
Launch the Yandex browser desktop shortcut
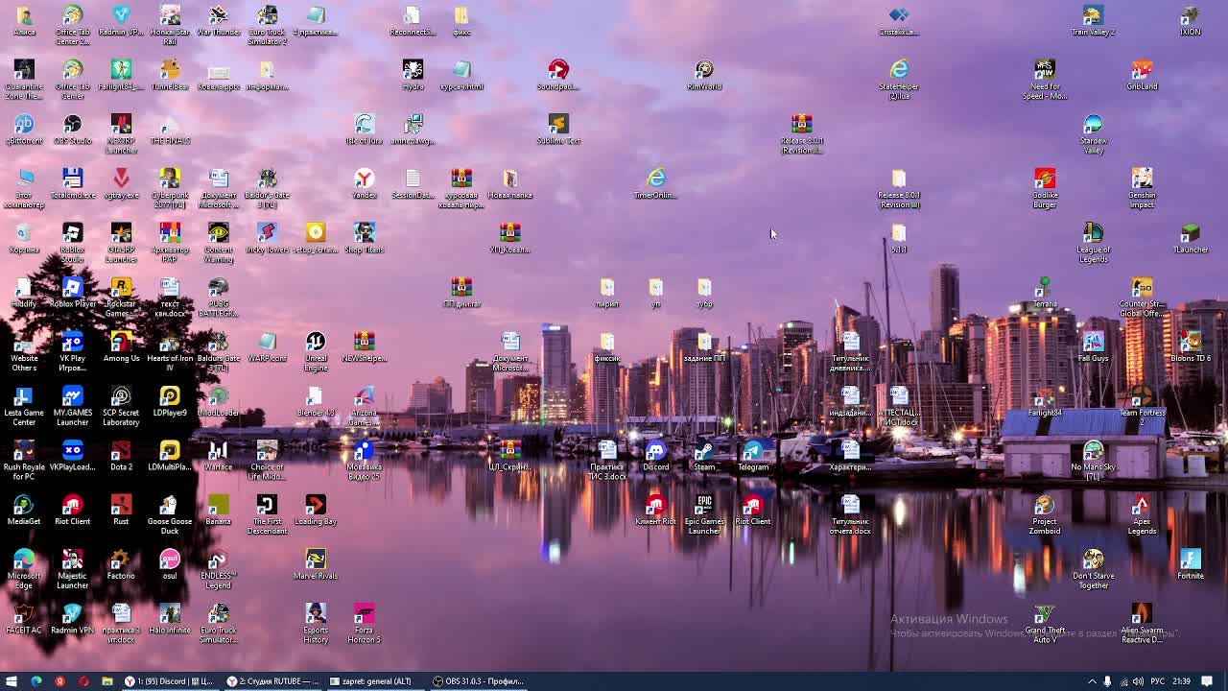click(x=365, y=184)
